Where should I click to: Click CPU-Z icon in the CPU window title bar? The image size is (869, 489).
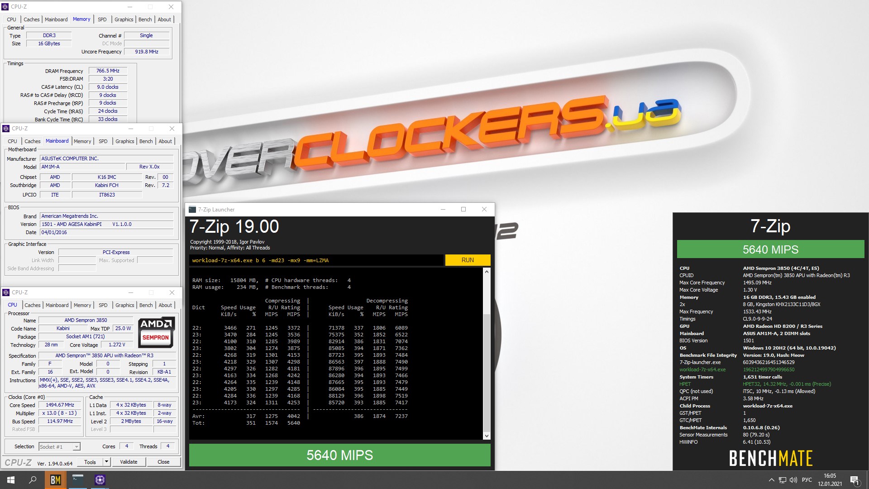6,292
